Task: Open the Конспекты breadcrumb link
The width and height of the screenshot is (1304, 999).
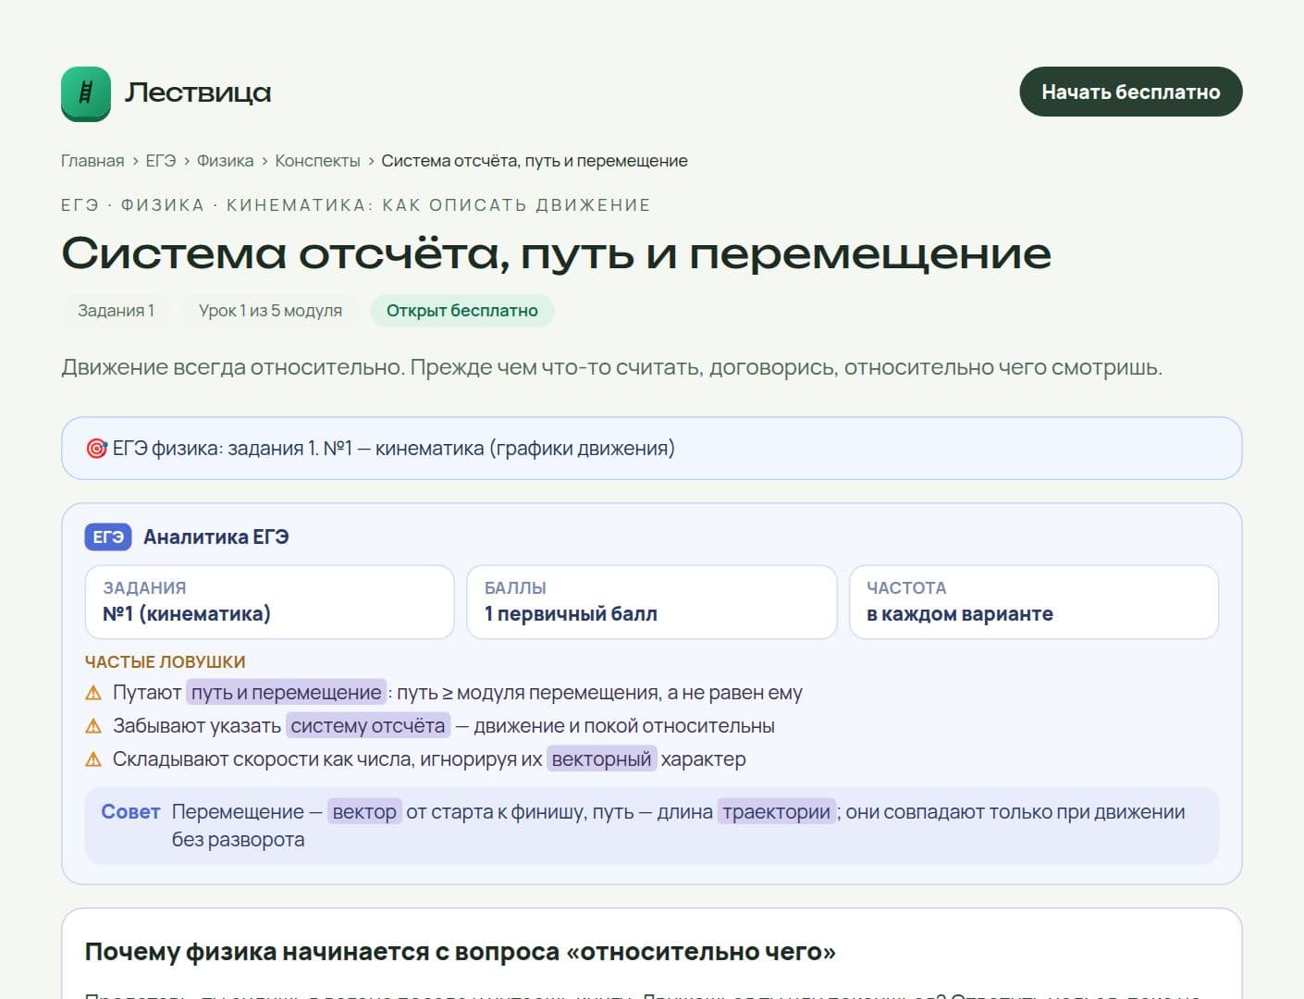Action: click(317, 161)
